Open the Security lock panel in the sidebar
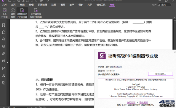 (4, 60)
